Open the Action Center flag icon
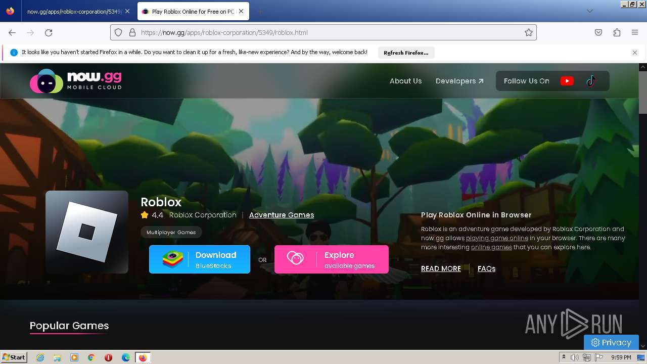This screenshot has width=647, height=364. pyautogui.click(x=599, y=357)
